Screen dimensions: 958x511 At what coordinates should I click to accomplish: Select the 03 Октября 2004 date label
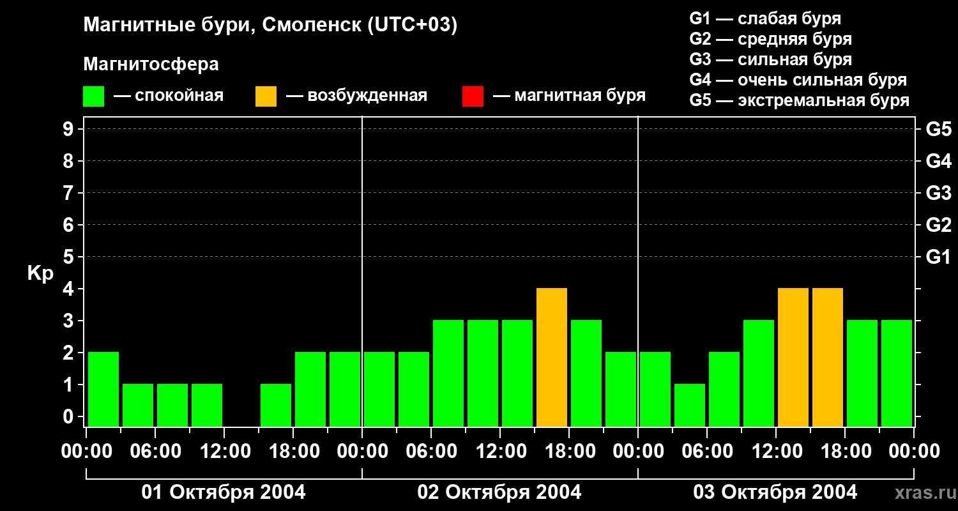coord(775,492)
